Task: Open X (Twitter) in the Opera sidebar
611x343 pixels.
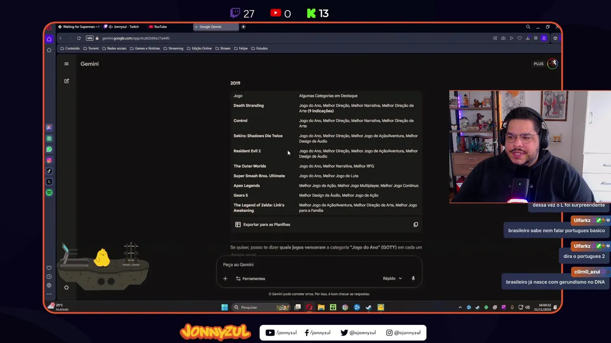Action: coord(49,182)
